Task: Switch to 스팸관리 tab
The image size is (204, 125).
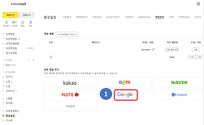Action: (x=129, y=17)
